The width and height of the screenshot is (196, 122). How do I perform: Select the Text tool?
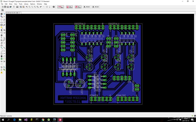coord(4,51)
